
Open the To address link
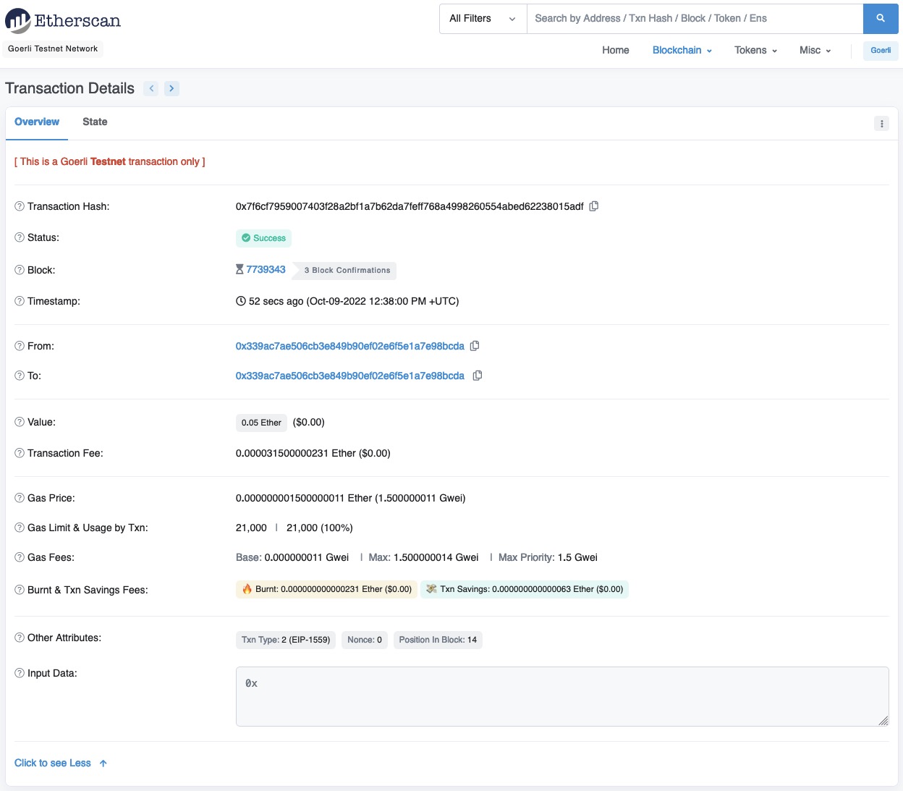pyautogui.click(x=350, y=376)
